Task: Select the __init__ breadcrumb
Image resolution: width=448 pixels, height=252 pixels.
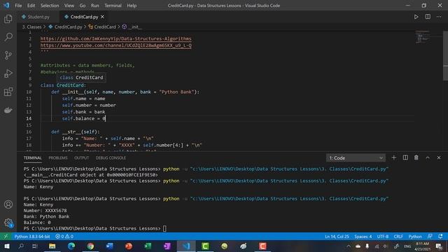Action: coord(132,27)
